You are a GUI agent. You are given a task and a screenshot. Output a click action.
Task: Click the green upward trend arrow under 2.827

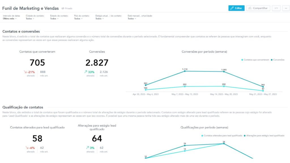pos(85,72)
